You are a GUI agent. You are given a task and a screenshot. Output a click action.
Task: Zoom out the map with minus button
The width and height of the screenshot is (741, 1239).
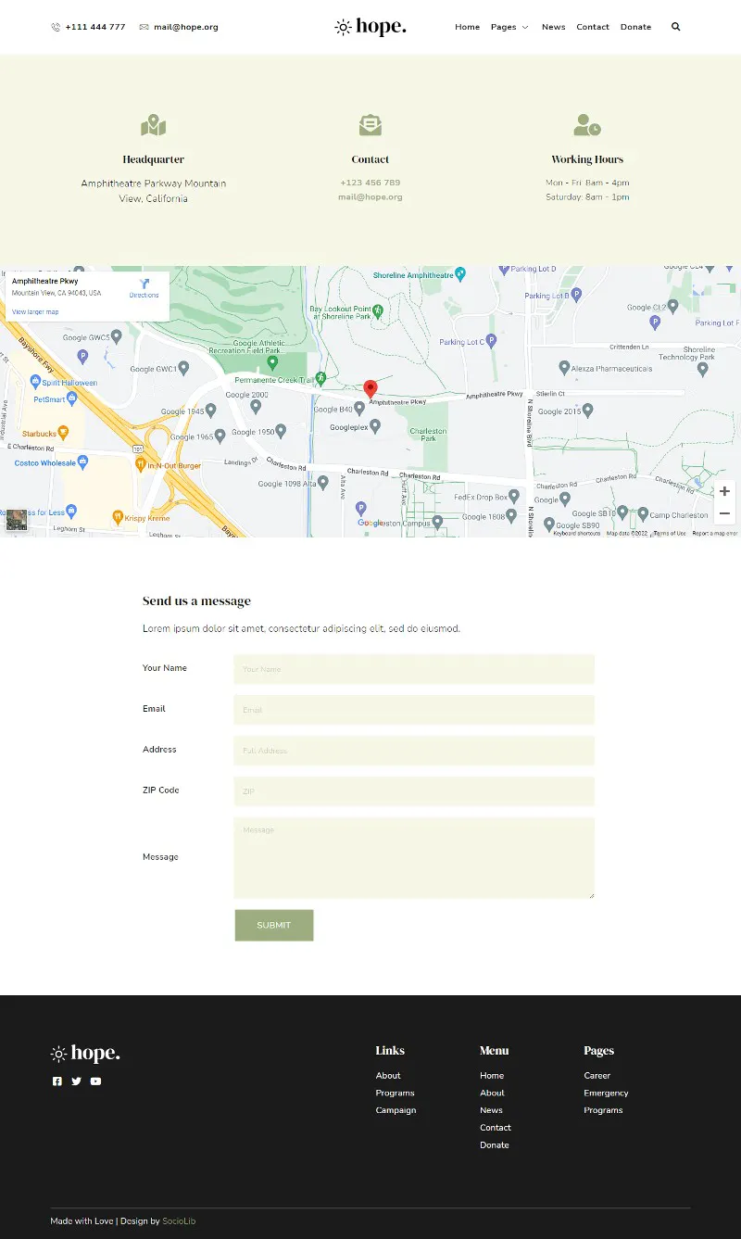724,513
